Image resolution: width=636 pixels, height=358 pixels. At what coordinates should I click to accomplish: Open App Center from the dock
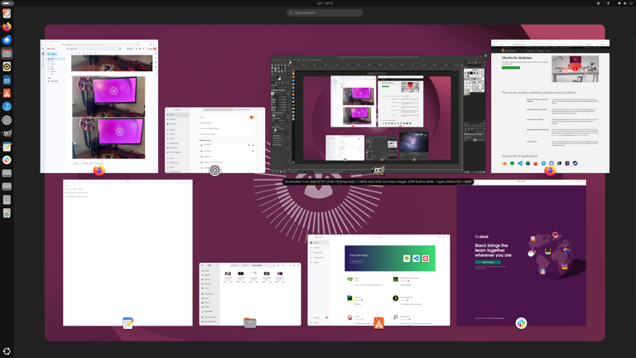[7, 94]
